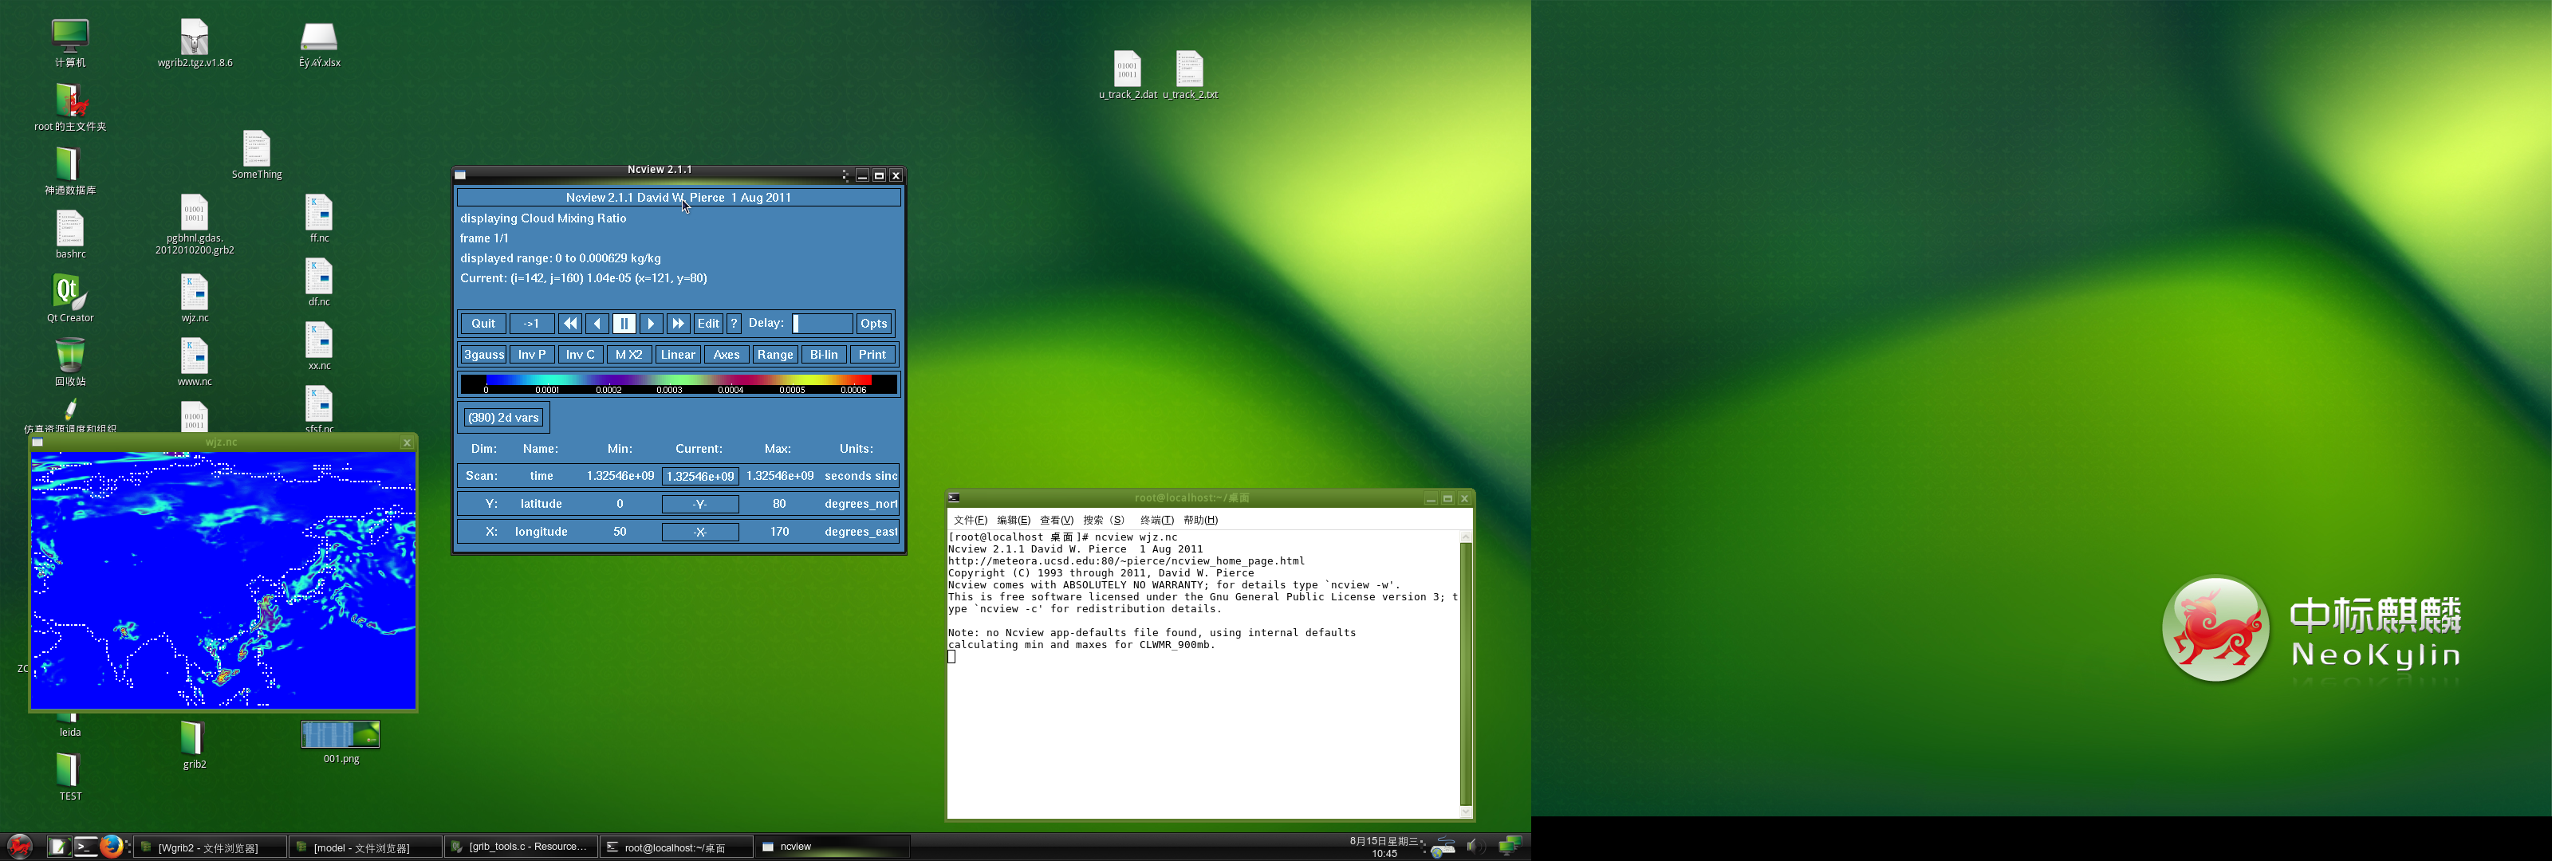This screenshot has height=861, width=2552.
Task: Select the 神通数据库 folder icon
Action: point(70,171)
